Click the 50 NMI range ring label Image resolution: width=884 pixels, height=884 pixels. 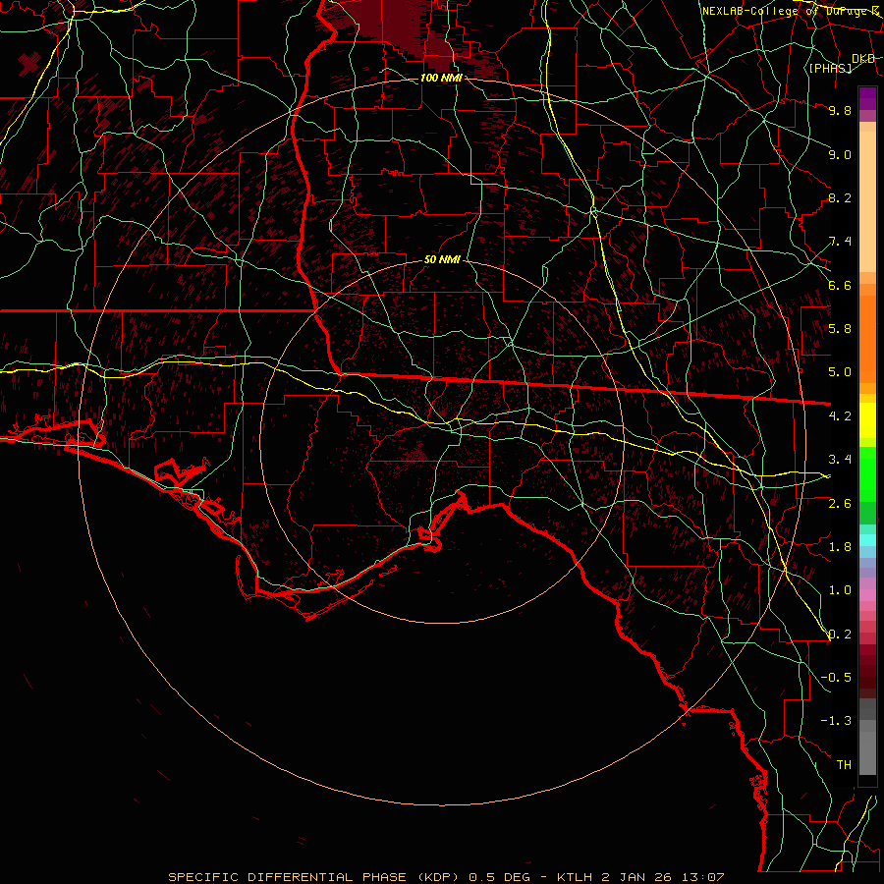pyautogui.click(x=443, y=260)
